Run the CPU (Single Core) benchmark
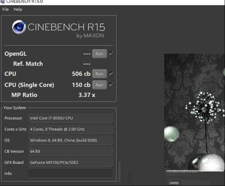225x186 pixels. click(99, 85)
